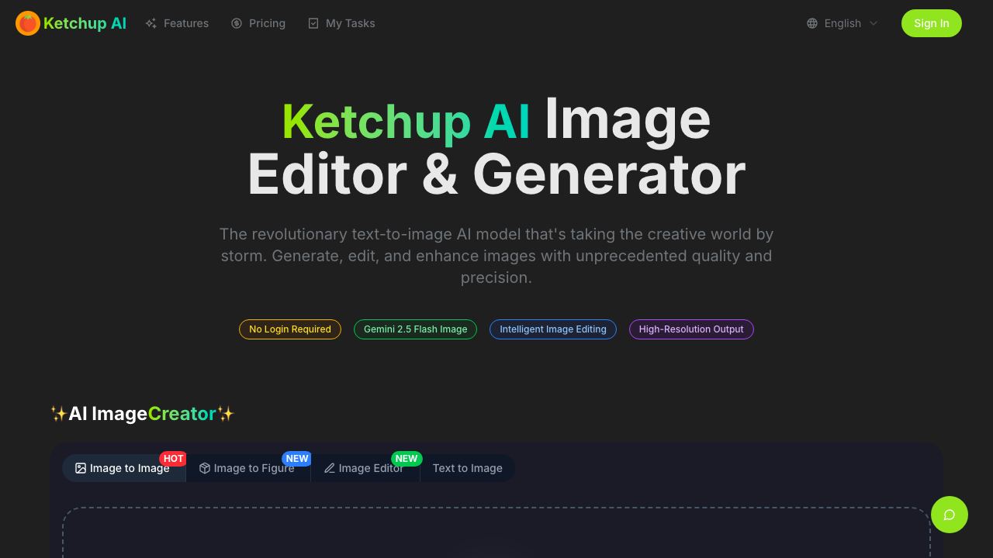The height and width of the screenshot is (558, 993).
Task: Open the Pricing page link
Action: pos(258,23)
